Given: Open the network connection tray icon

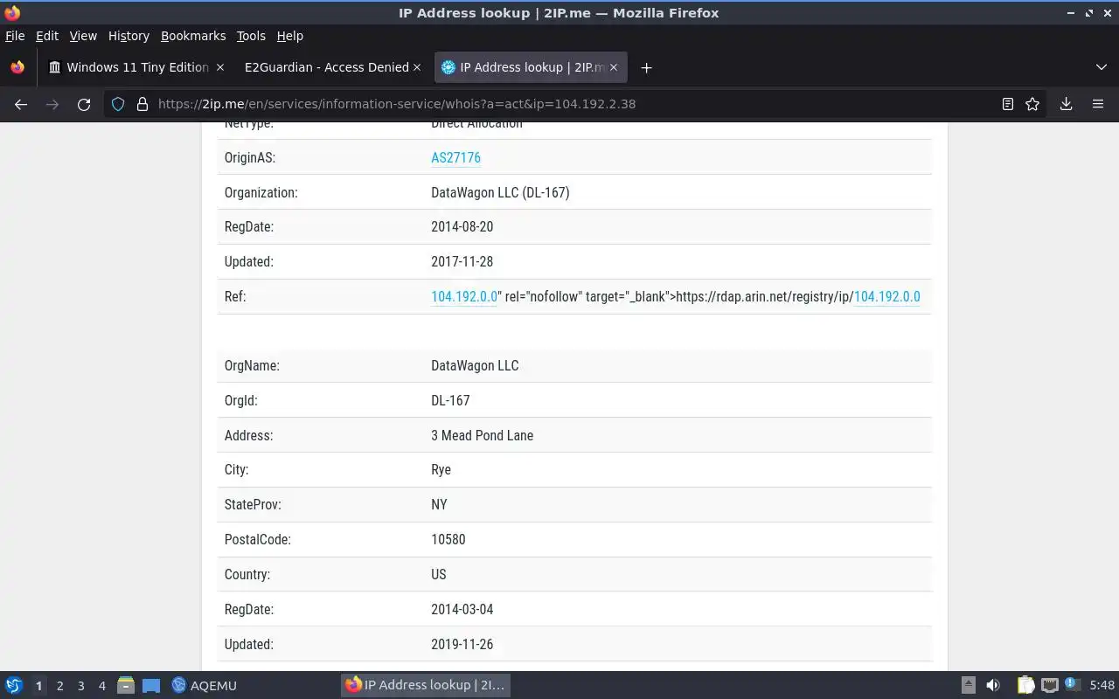Looking at the screenshot, I should tap(1050, 685).
